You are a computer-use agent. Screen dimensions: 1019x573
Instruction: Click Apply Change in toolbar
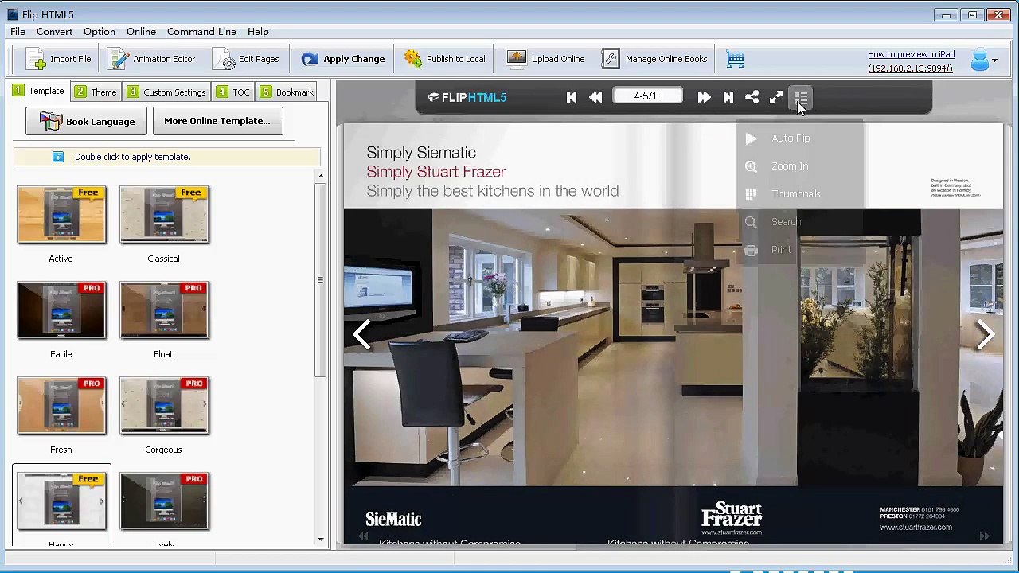point(342,59)
